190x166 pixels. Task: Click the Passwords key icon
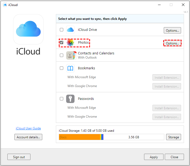click(70, 99)
